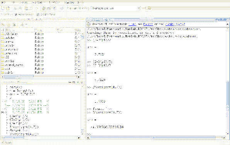Click the Command Window vertical scrollbar
Image resolution: width=230 pixels, height=145 pixels.
tap(228, 81)
